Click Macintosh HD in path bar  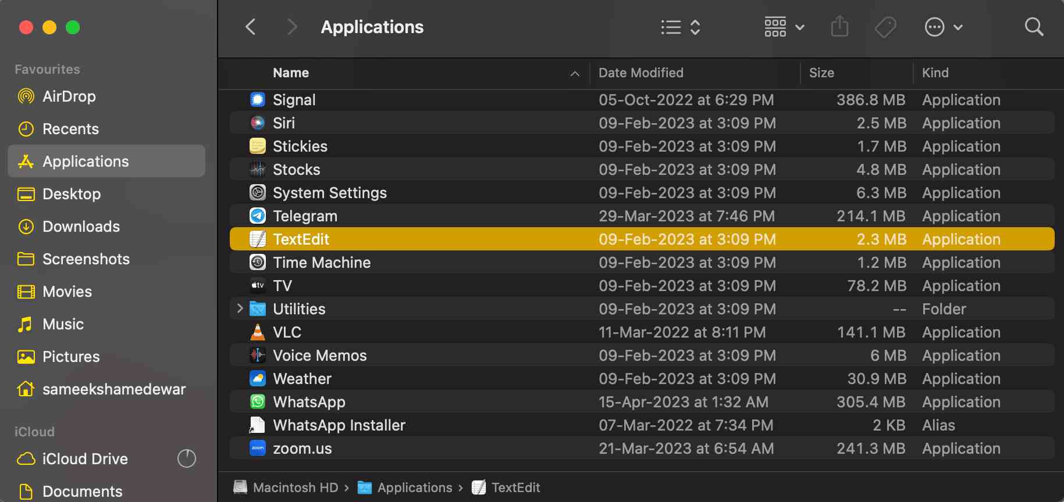(295, 487)
